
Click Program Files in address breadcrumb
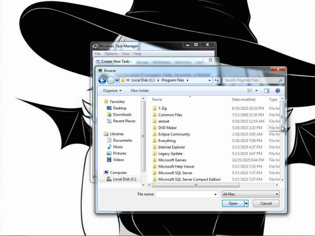point(173,80)
